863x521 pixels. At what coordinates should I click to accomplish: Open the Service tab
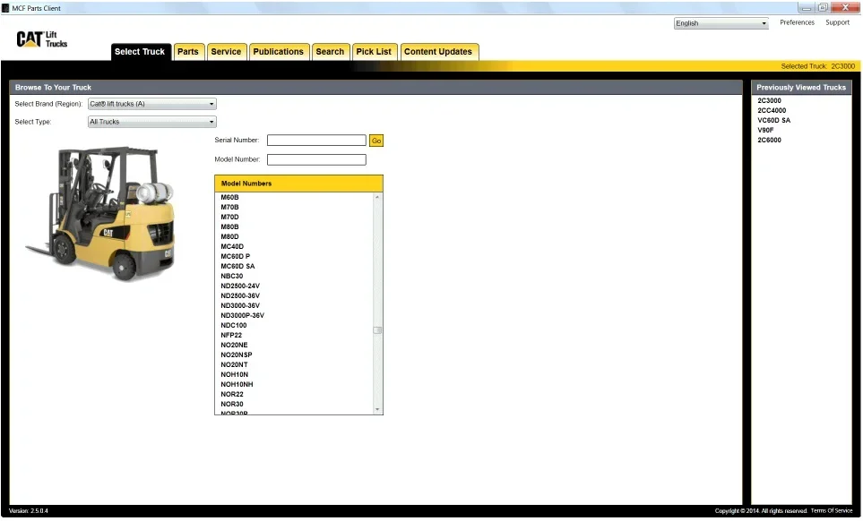pos(226,52)
